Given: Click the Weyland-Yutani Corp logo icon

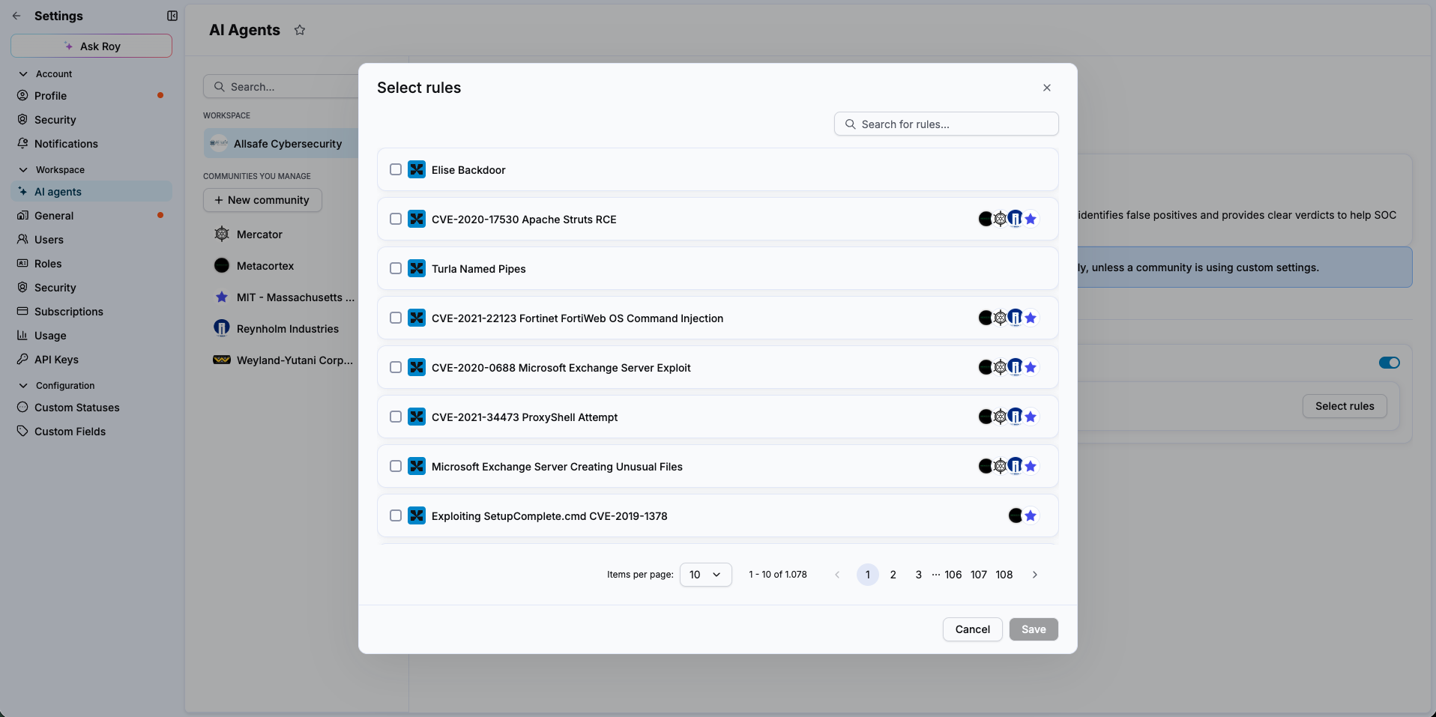Looking at the screenshot, I should [x=222, y=360].
